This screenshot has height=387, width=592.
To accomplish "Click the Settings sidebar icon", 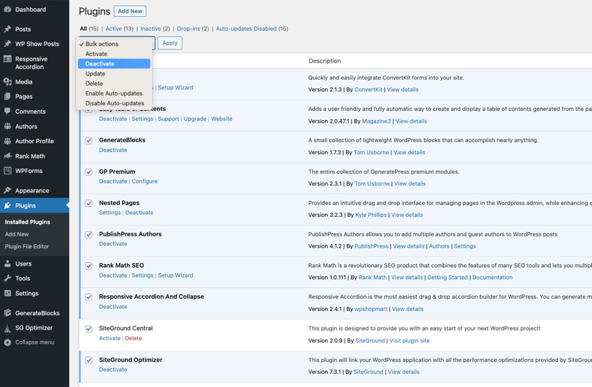I will (8, 294).
